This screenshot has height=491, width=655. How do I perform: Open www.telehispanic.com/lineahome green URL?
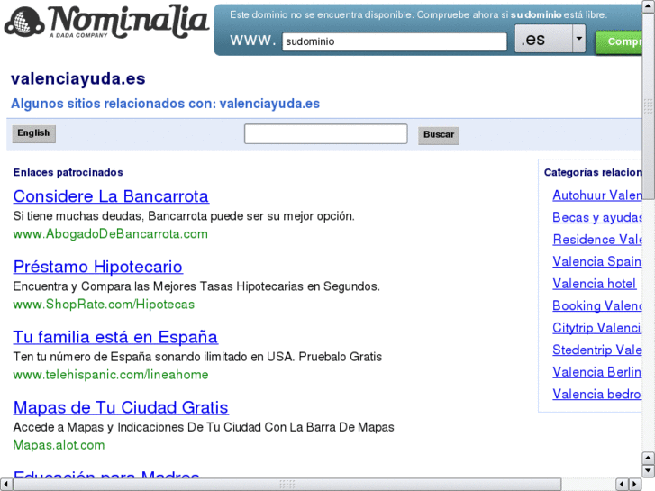pyautogui.click(x=111, y=375)
